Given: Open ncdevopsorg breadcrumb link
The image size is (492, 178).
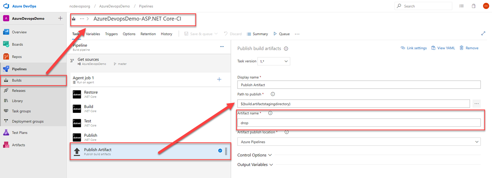Looking at the screenshot, I should tap(80, 6).
